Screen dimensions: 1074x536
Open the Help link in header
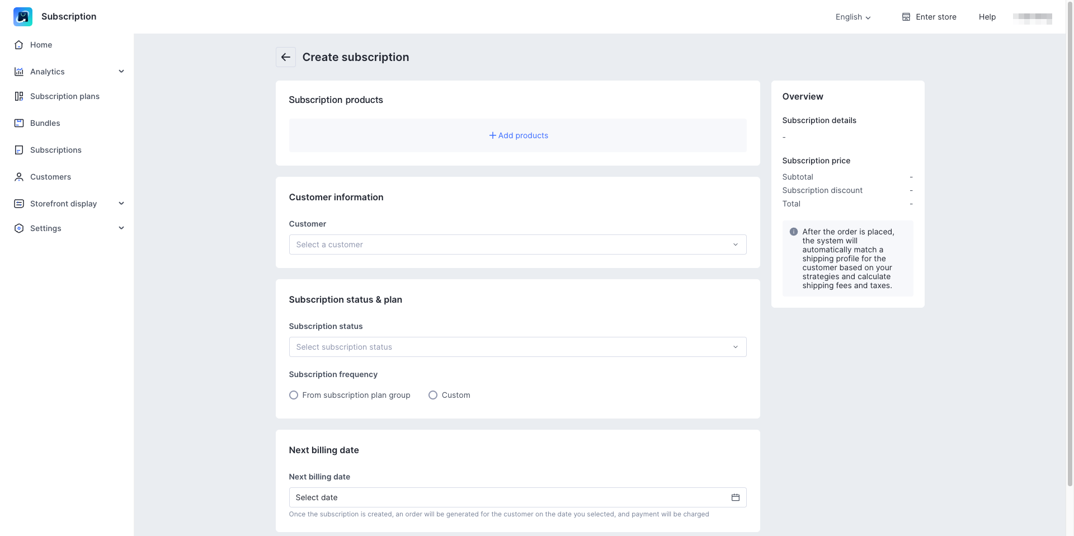(987, 17)
